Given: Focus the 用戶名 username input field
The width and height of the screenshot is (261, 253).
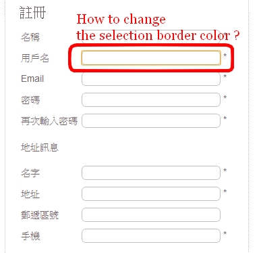Looking at the screenshot, I should (x=151, y=58).
